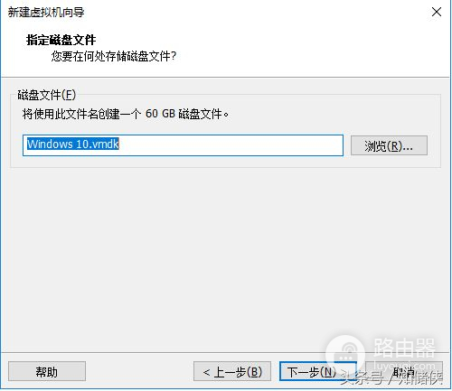Click the 您要在何处存储磁盘文件? subtitle text
This screenshot has height=391, width=452.
[114, 56]
